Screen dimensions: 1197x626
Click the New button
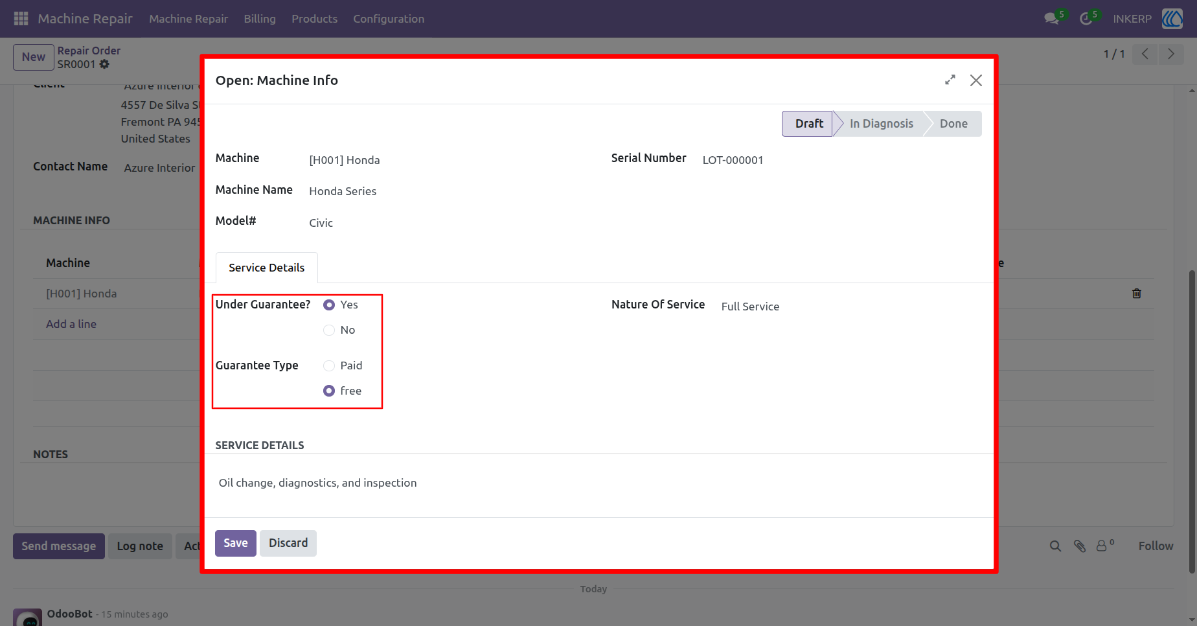(34, 57)
